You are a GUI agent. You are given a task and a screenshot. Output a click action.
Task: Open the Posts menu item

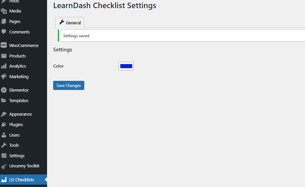[x=14, y=1]
